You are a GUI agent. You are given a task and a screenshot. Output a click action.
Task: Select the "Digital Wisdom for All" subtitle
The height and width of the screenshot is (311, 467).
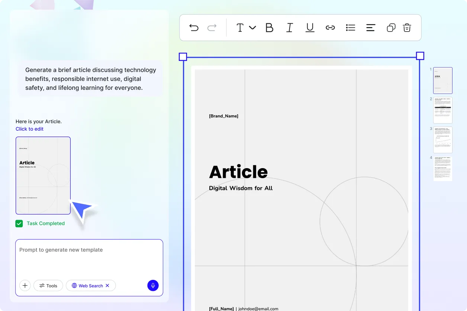pyautogui.click(x=241, y=188)
